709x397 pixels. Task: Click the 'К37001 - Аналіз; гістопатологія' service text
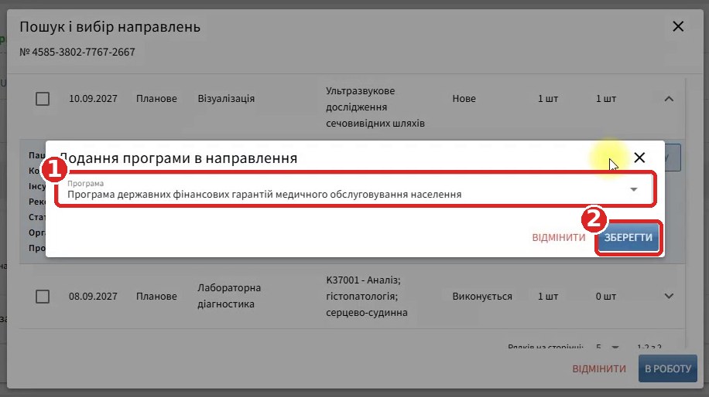click(366, 296)
